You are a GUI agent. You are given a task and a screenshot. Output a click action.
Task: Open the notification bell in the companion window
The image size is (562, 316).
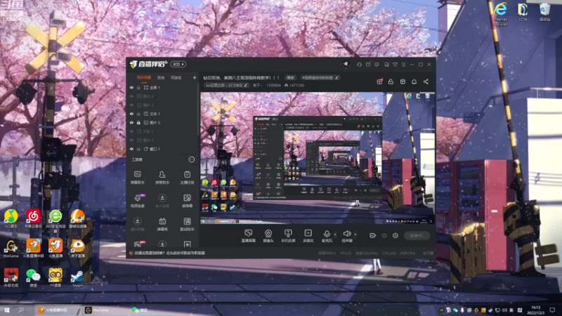click(414, 81)
